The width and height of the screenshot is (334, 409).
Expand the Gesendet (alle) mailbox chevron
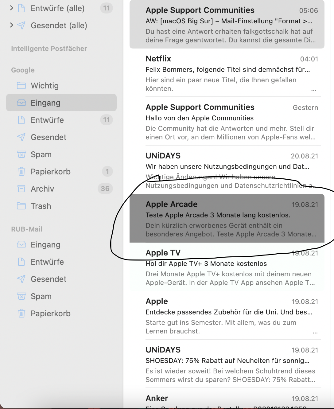pos(12,25)
